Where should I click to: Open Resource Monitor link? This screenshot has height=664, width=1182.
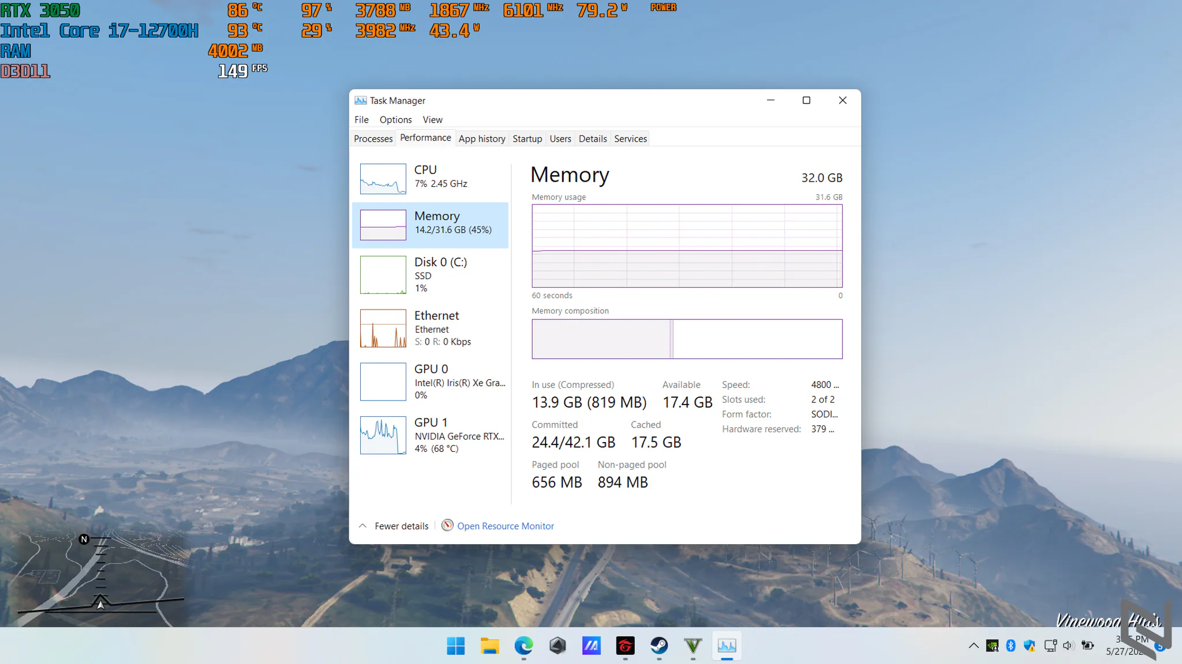pos(506,526)
